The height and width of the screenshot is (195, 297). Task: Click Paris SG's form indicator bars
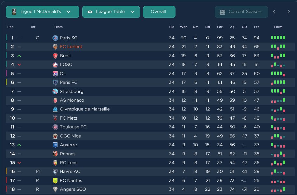(278, 38)
